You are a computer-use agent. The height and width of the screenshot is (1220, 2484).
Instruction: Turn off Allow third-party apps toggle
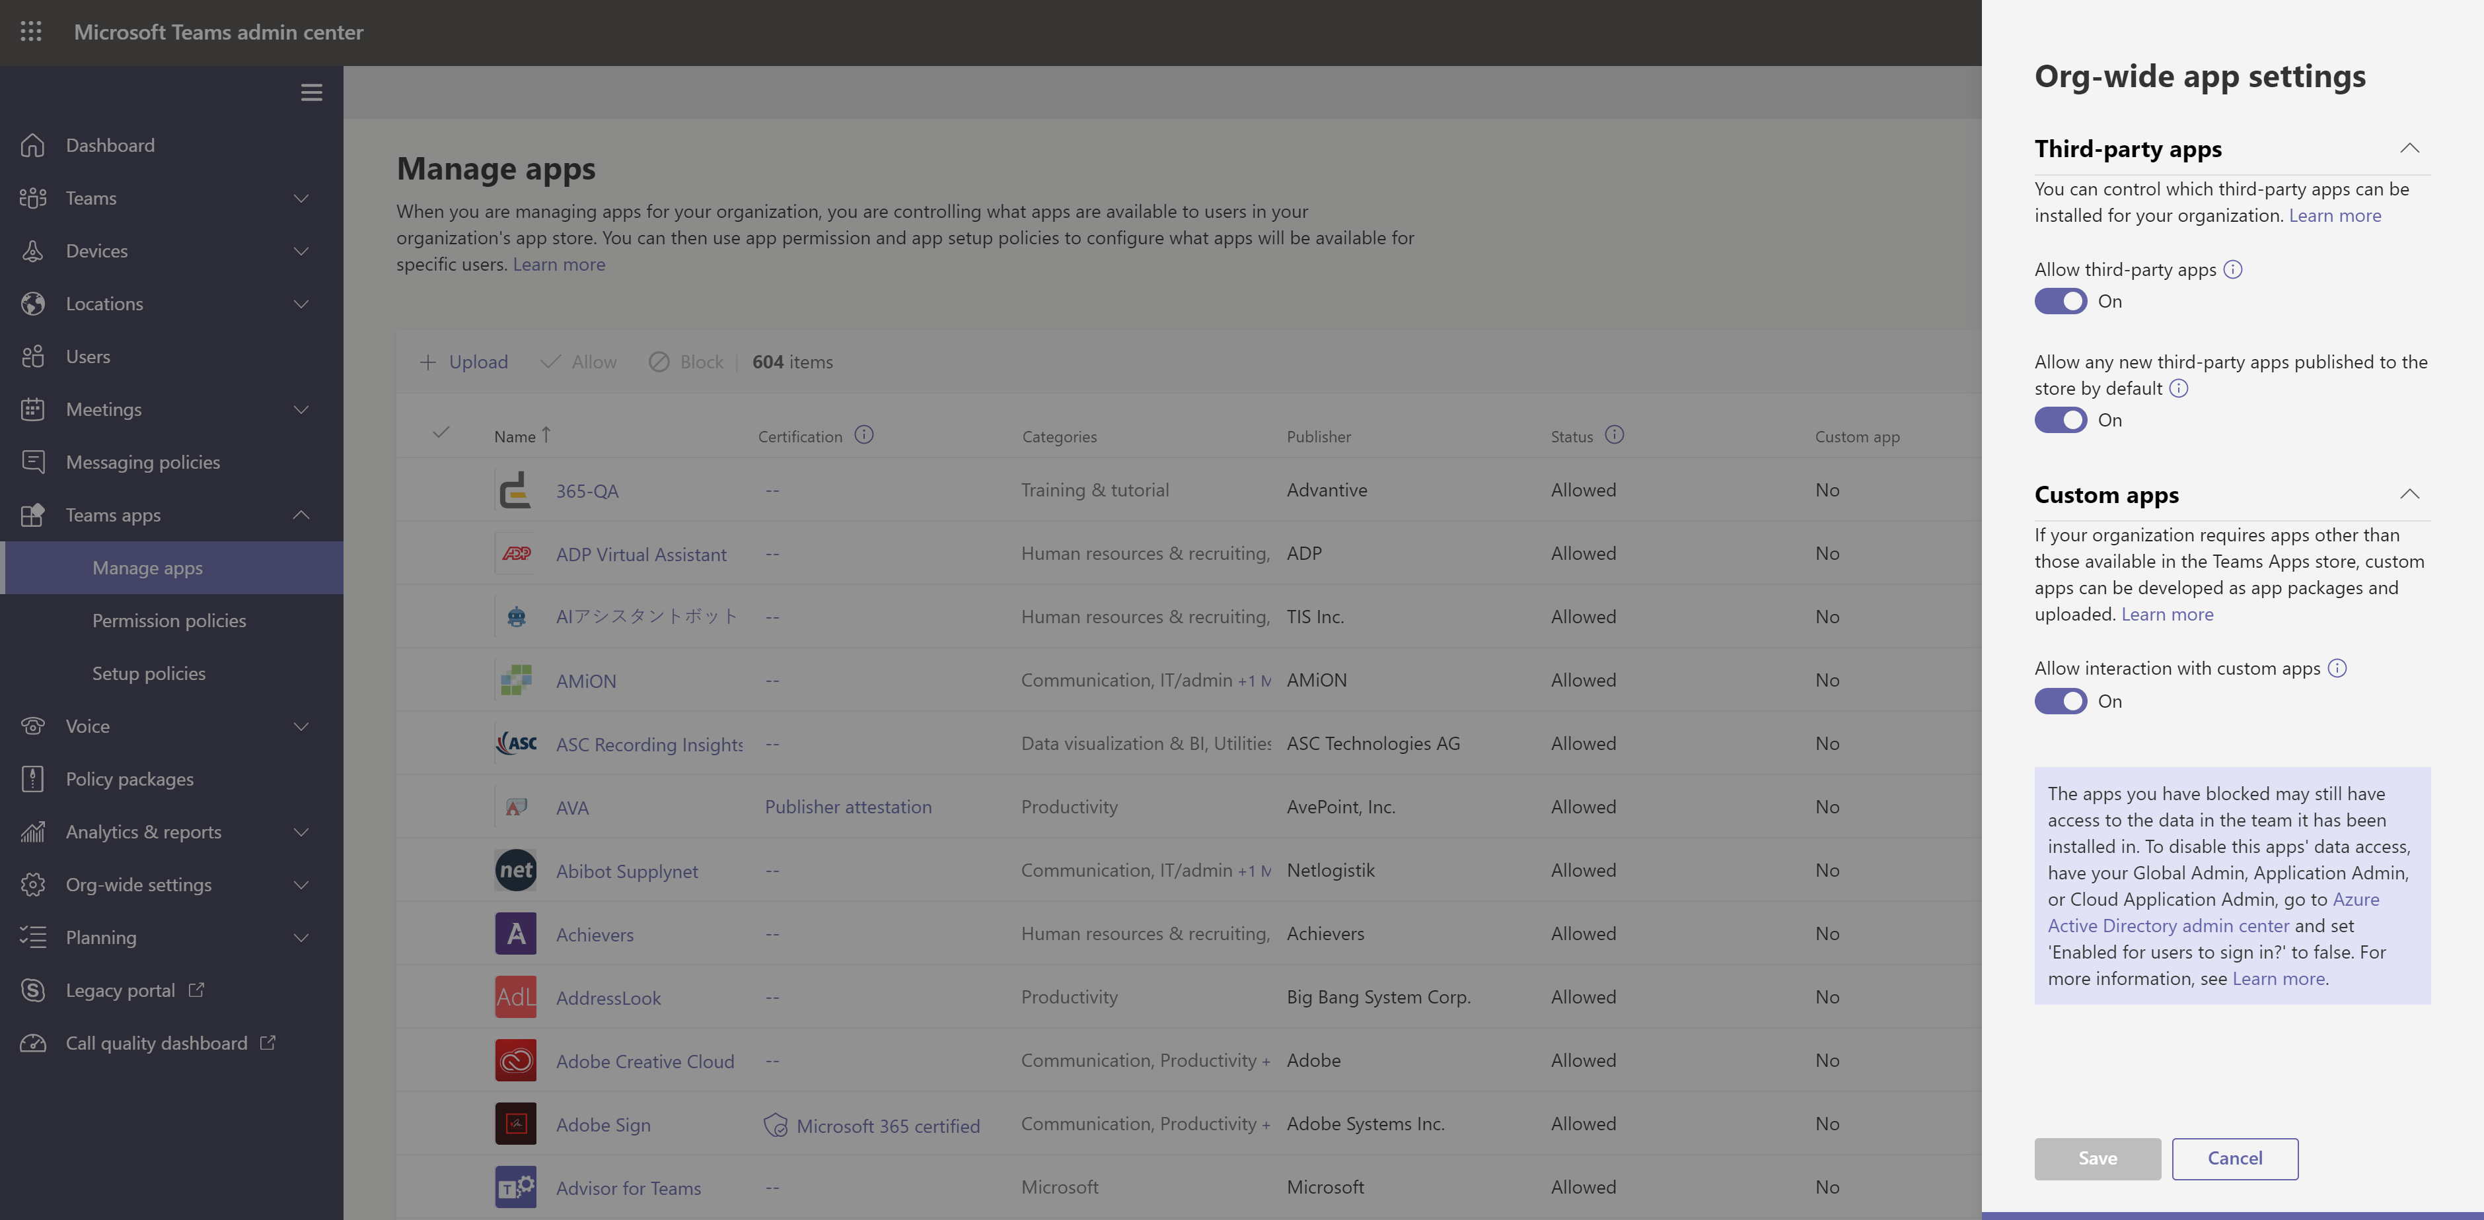pyautogui.click(x=2061, y=302)
